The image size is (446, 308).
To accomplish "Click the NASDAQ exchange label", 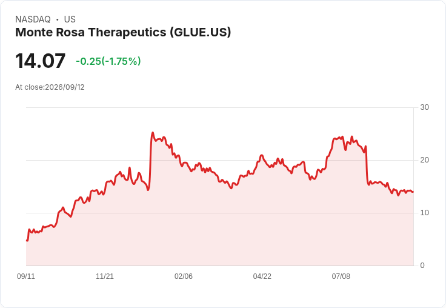I will point(33,19).
